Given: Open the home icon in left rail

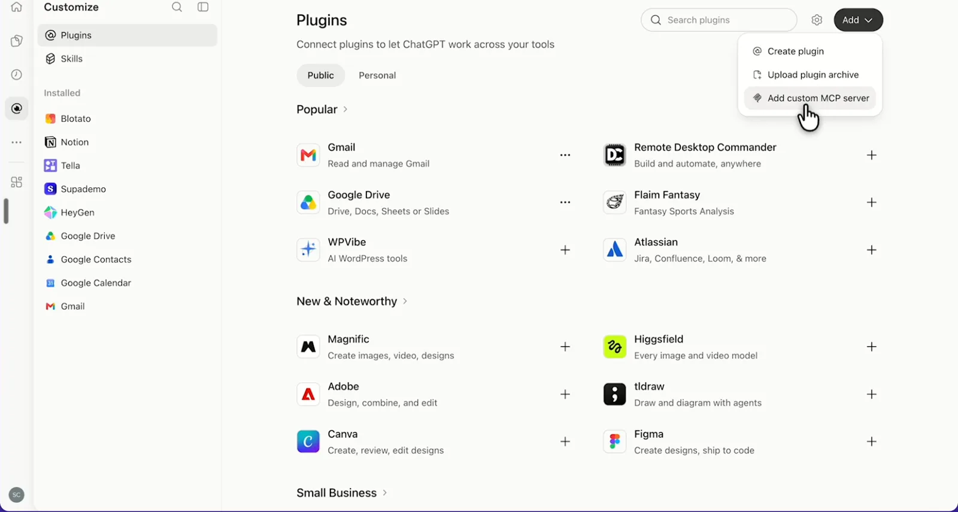Looking at the screenshot, I should click(x=17, y=7).
